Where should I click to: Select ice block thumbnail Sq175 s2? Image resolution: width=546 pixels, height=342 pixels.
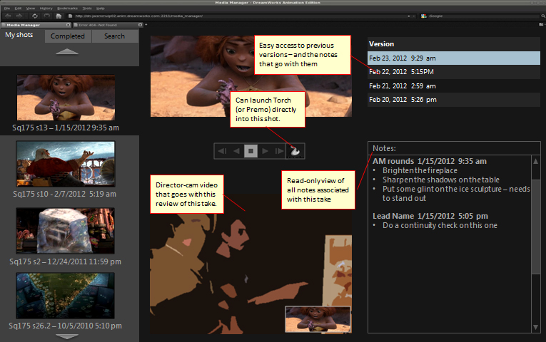[x=66, y=231]
